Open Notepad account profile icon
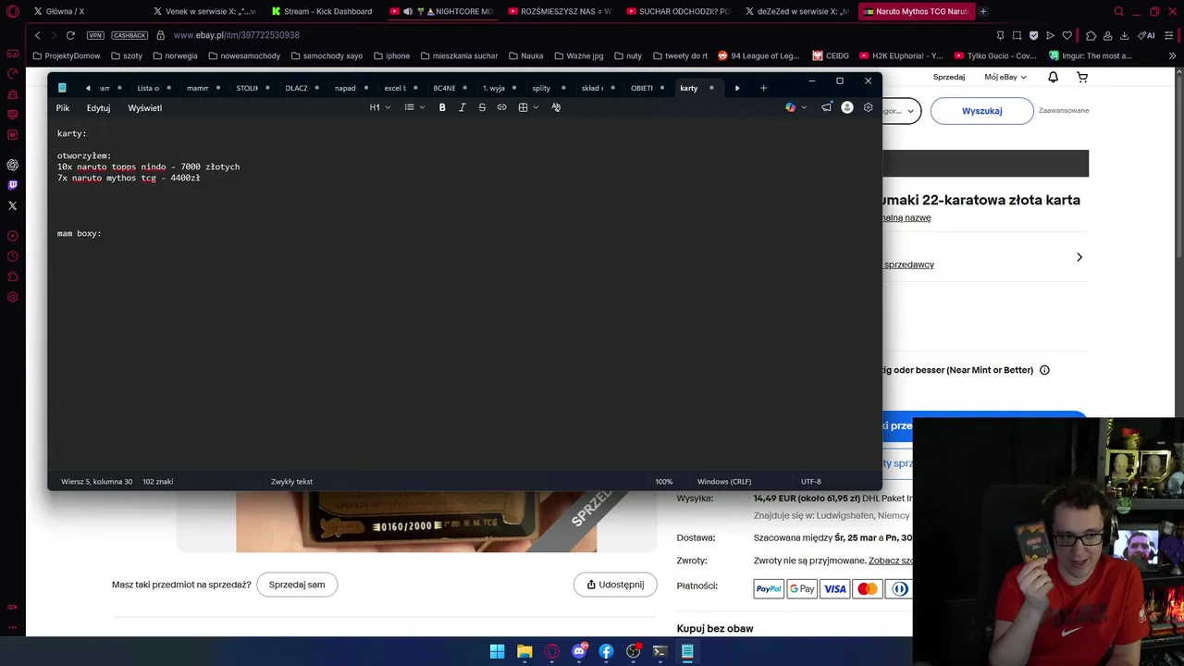Viewport: 1184px width, 666px height. coord(846,107)
